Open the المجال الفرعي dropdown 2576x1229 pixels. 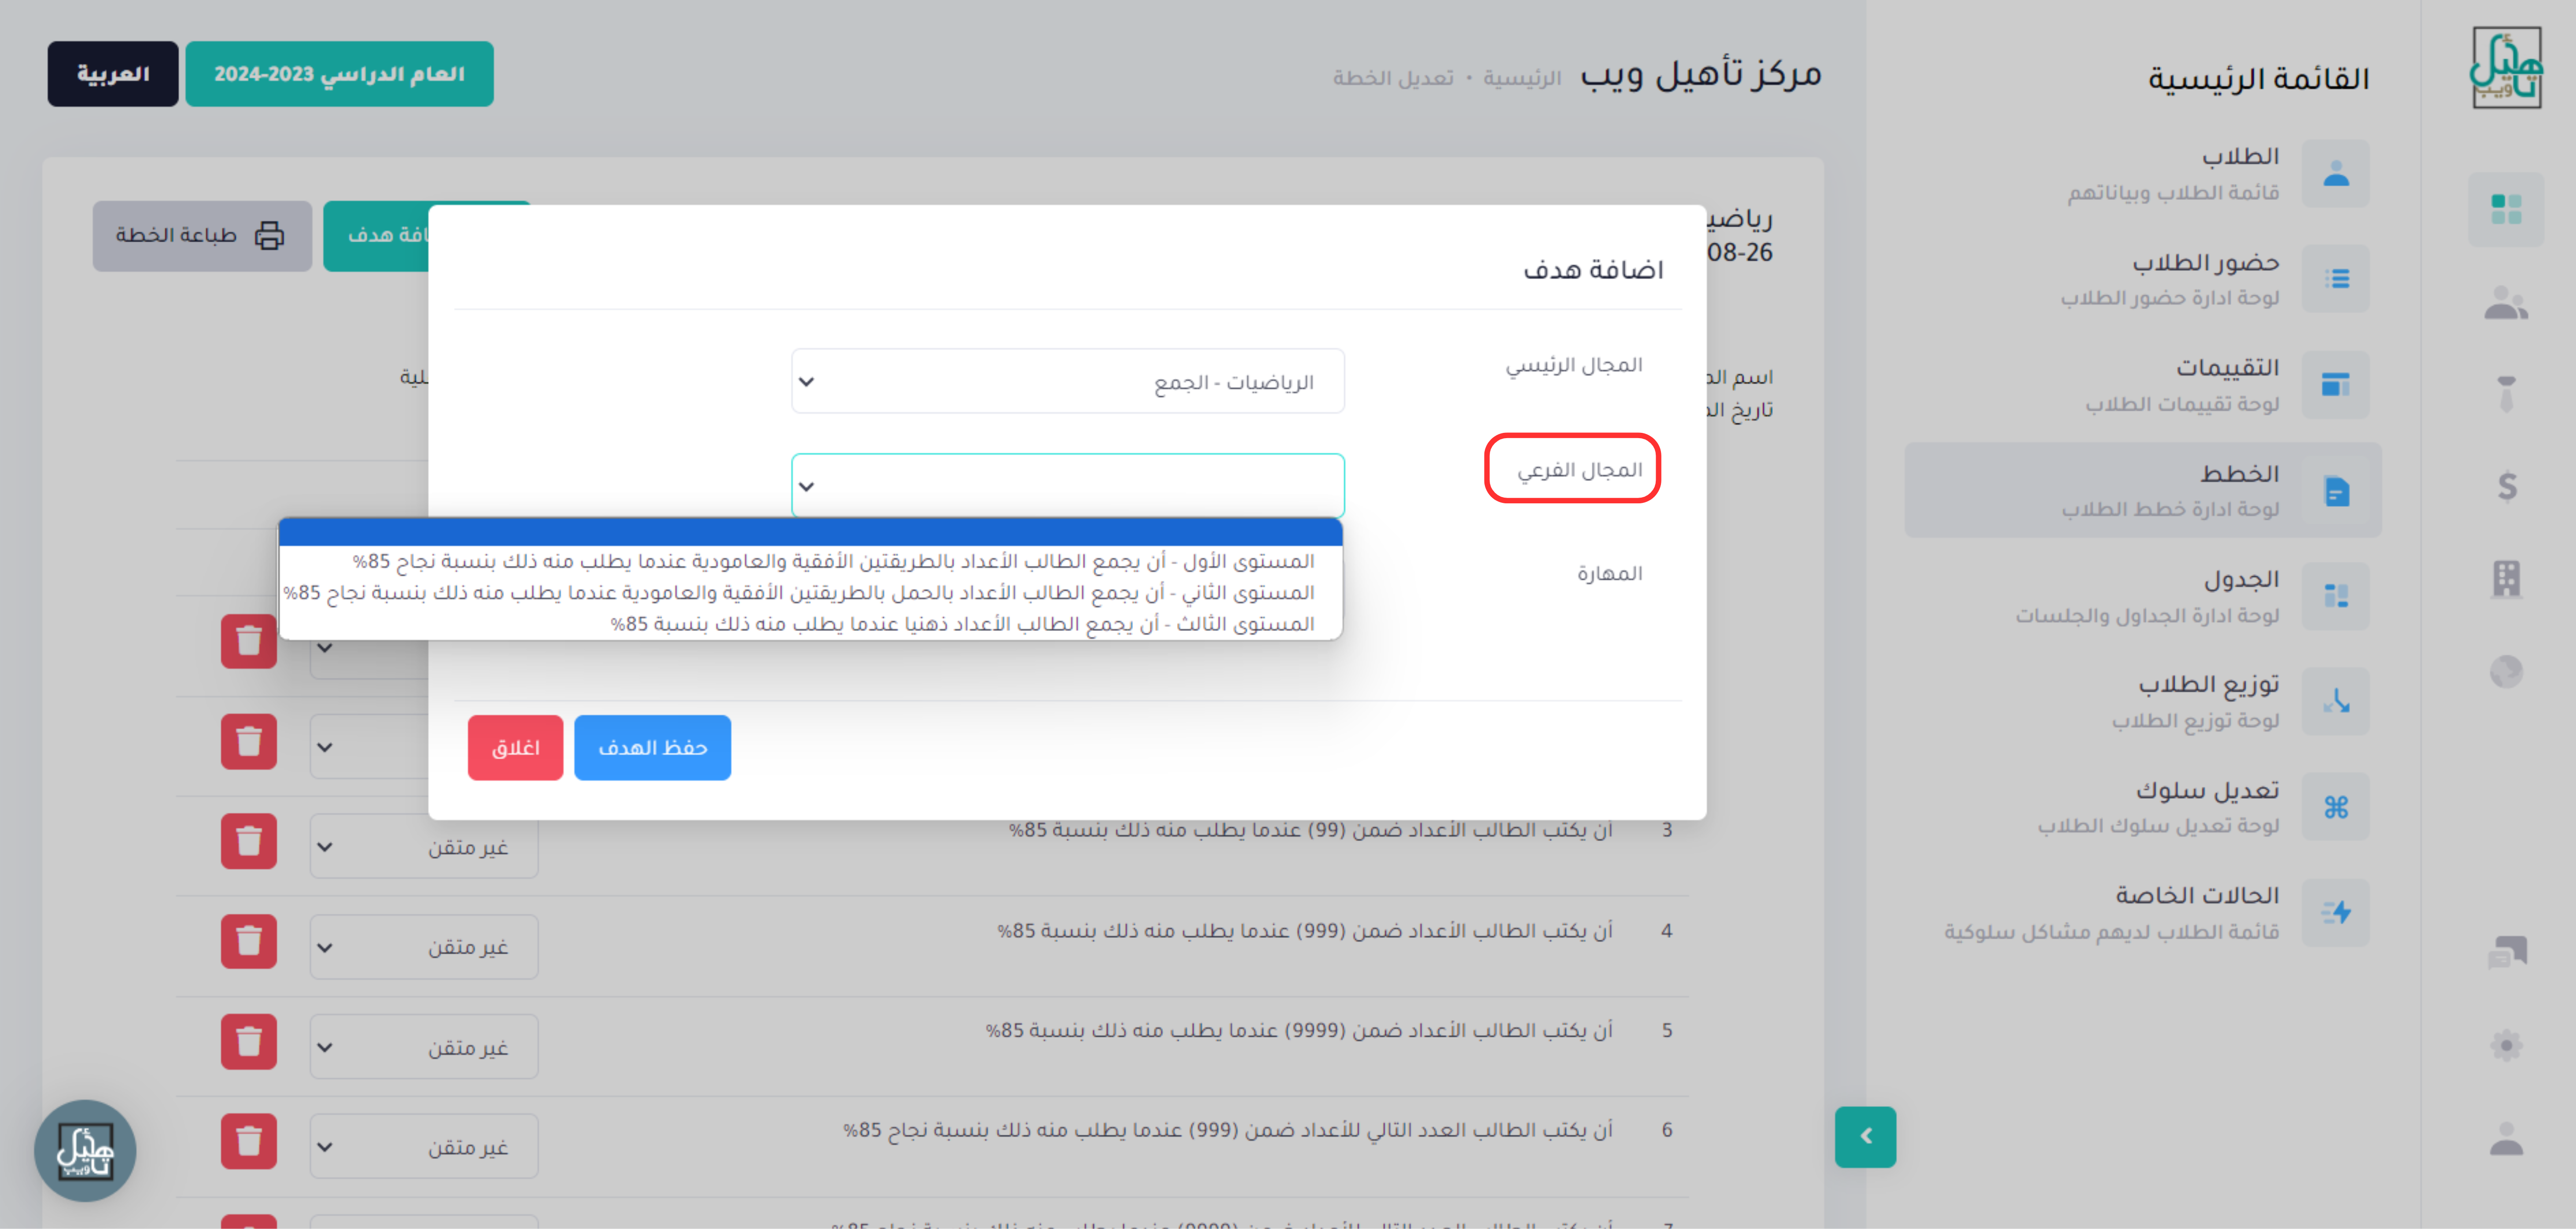click(1067, 486)
